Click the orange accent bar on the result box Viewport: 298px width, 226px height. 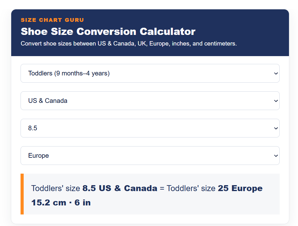[22, 194]
